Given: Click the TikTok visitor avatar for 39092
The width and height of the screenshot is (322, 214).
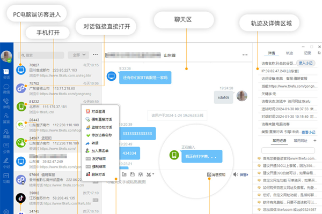Looking at the screenshot, I should pos(21,198).
